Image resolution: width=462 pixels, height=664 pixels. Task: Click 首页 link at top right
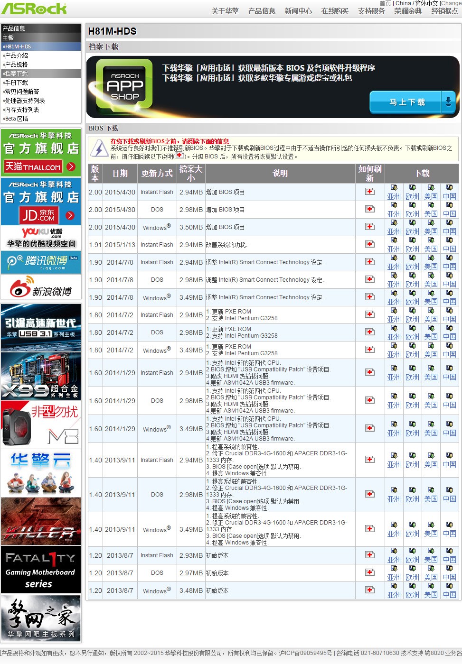(x=385, y=3)
